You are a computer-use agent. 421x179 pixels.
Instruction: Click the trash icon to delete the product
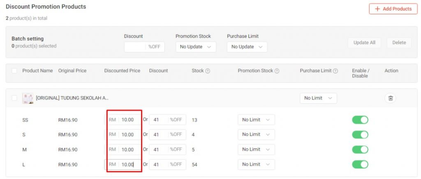point(390,98)
